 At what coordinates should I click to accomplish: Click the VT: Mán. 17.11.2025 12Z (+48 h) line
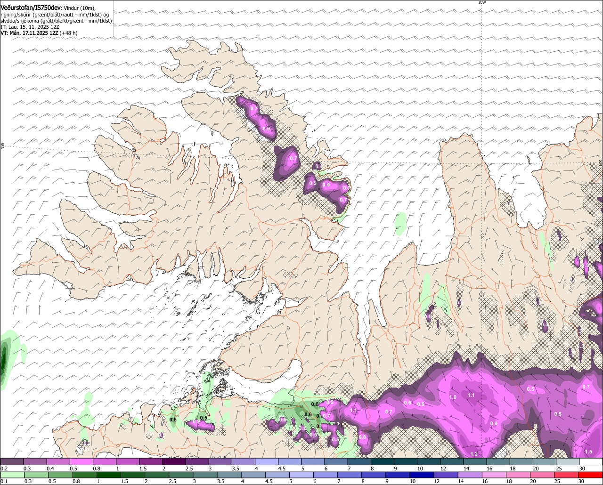tap(39, 33)
